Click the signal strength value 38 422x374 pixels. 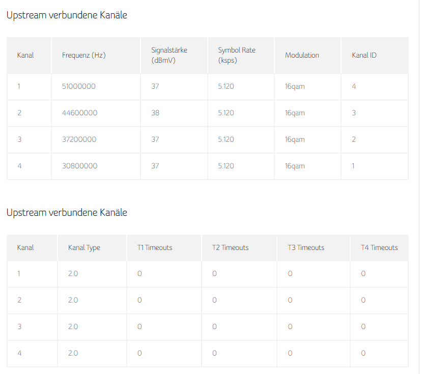tap(155, 113)
